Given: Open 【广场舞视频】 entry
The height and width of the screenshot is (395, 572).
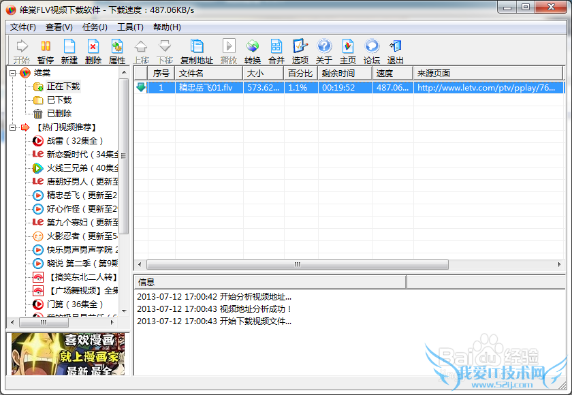Looking at the screenshot, I should click(x=83, y=291).
